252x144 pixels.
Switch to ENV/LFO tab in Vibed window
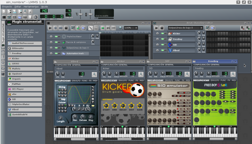pos(76,80)
